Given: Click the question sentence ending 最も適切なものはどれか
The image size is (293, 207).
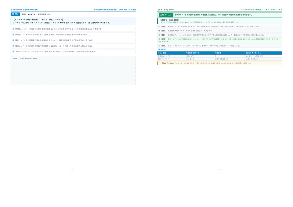Looking at the screenshot, I should pos(62,23).
